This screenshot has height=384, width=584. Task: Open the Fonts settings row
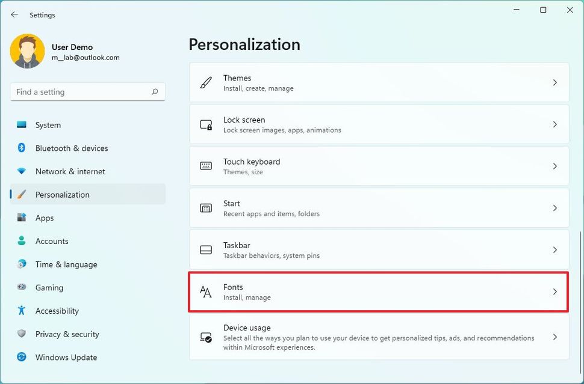379,292
